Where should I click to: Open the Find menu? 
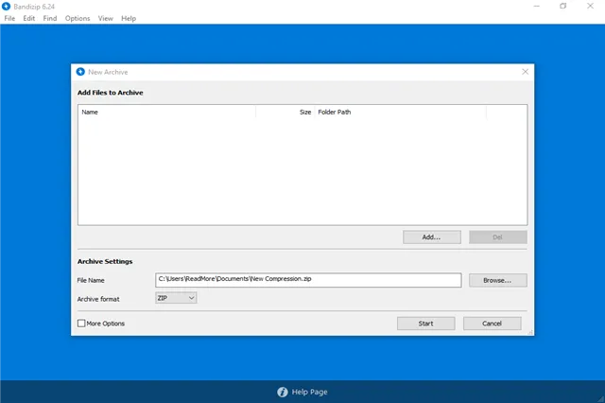click(x=50, y=18)
